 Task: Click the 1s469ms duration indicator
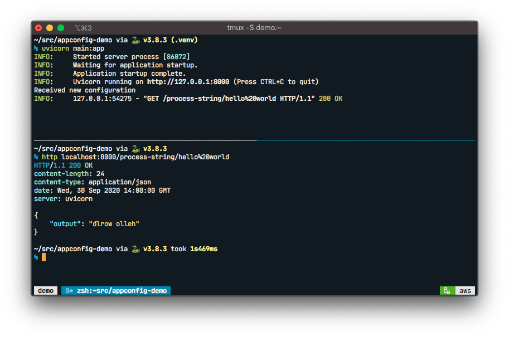[x=203, y=249]
